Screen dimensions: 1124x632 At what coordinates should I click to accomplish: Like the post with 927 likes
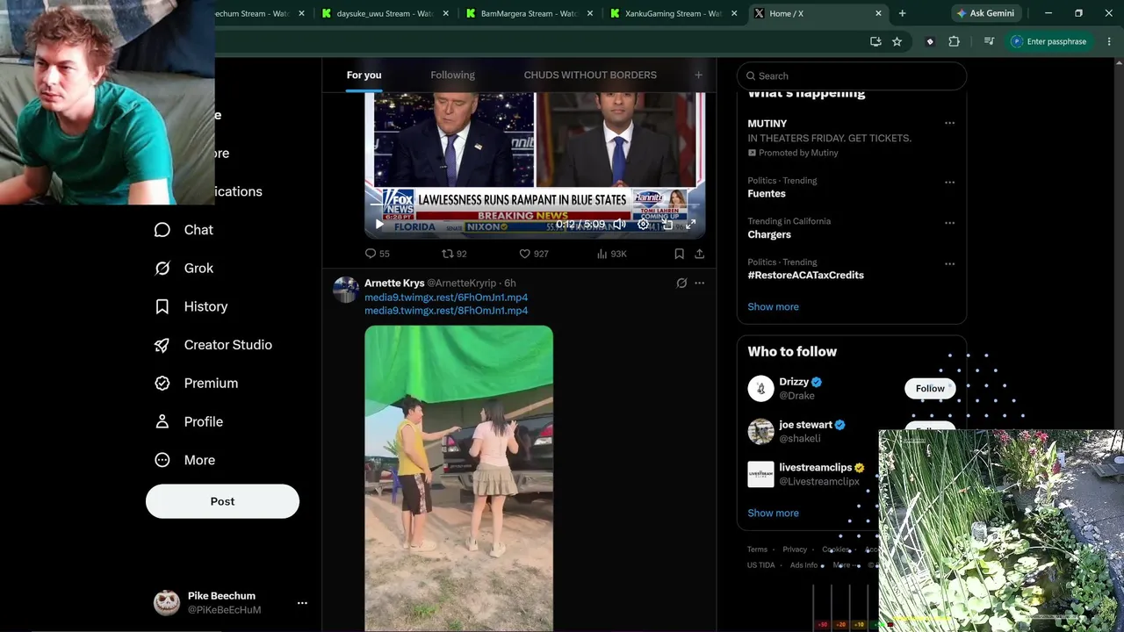click(534, 254)
